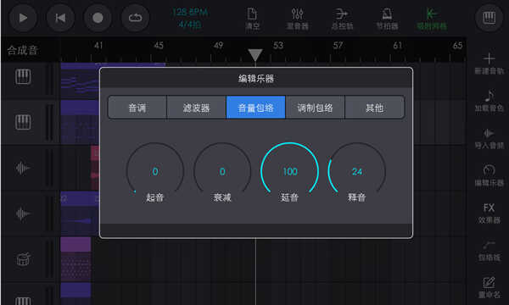Add a new track with plus icon
This screenshot has height=305, width=509.
tap(489, 58)
